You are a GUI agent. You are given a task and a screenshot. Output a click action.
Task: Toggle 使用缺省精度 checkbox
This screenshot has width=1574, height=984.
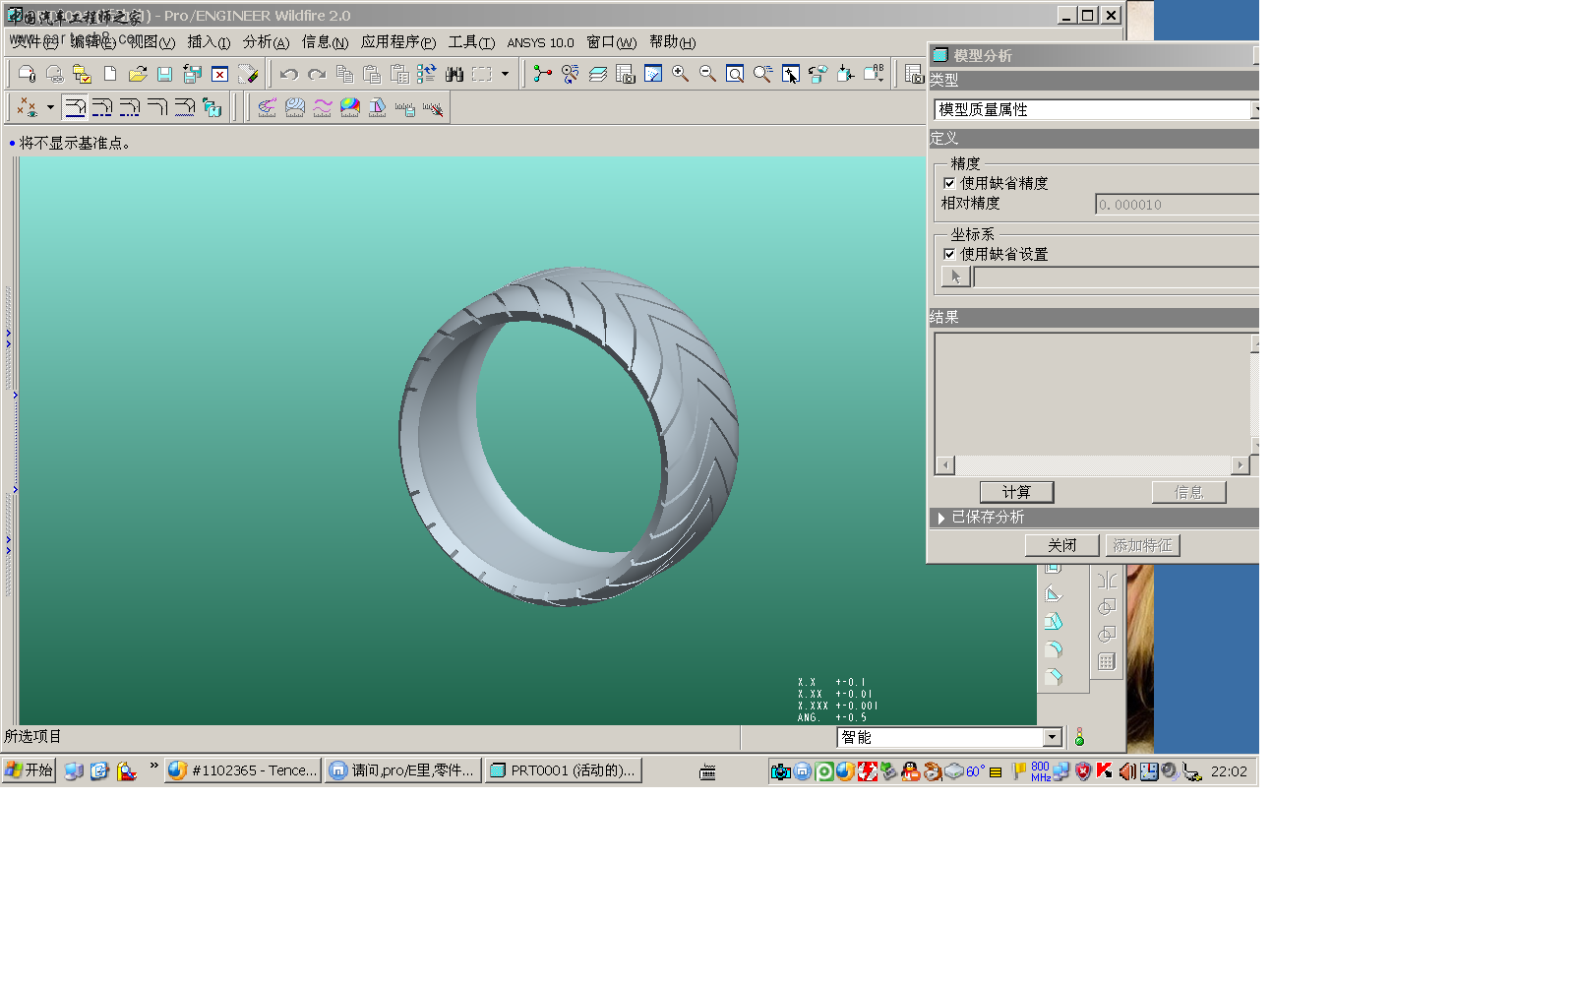949,183
